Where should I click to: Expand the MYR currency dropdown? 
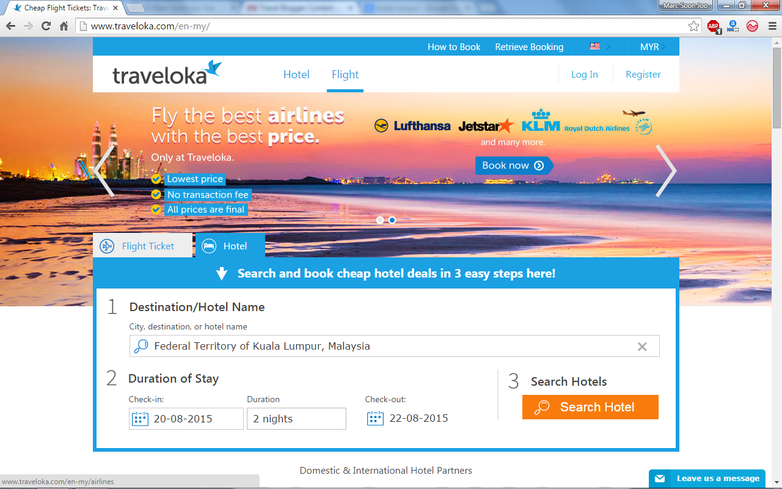[652, 46]
